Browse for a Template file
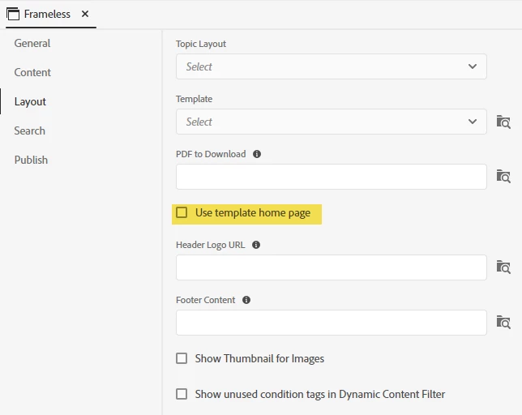Viewport: 522px width, 415px height. (503, 122)
